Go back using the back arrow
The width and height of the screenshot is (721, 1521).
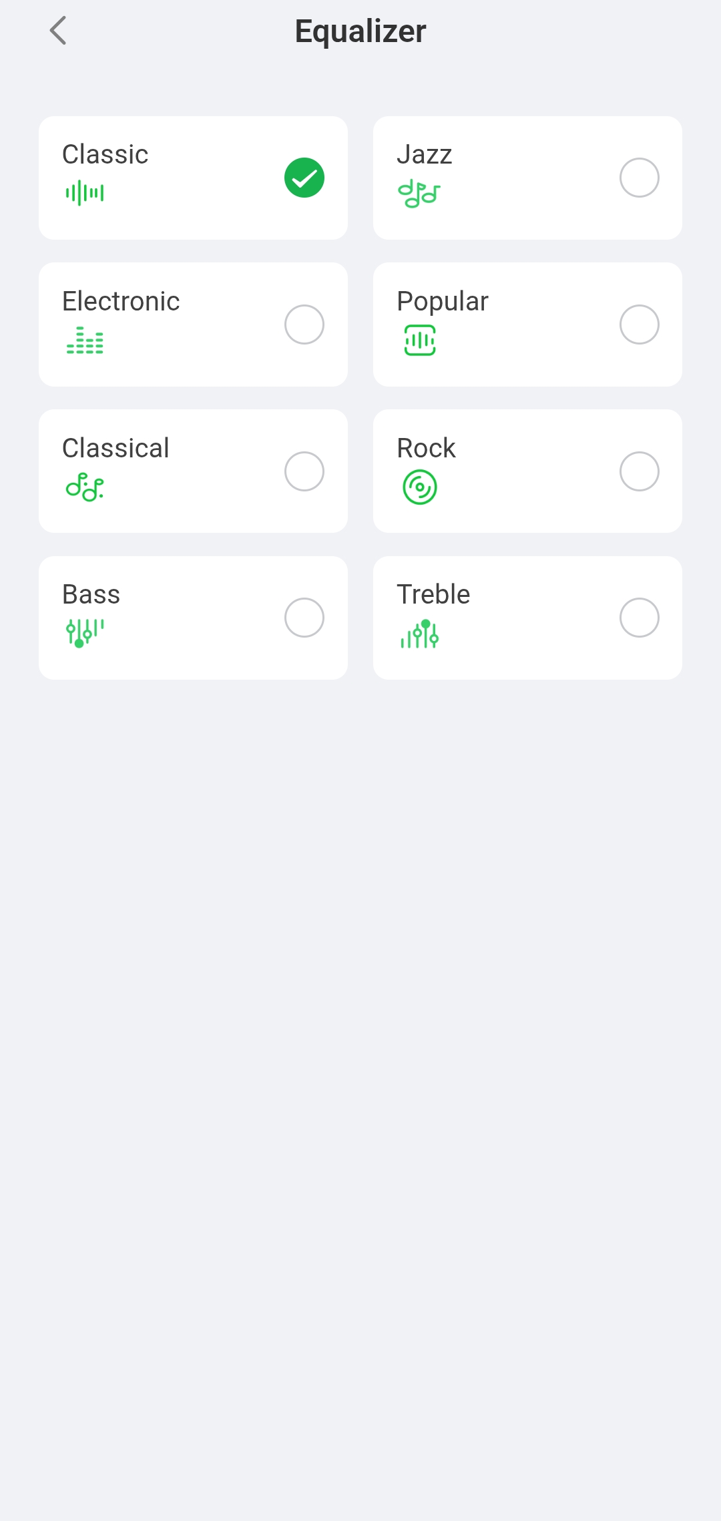point(59,31)
